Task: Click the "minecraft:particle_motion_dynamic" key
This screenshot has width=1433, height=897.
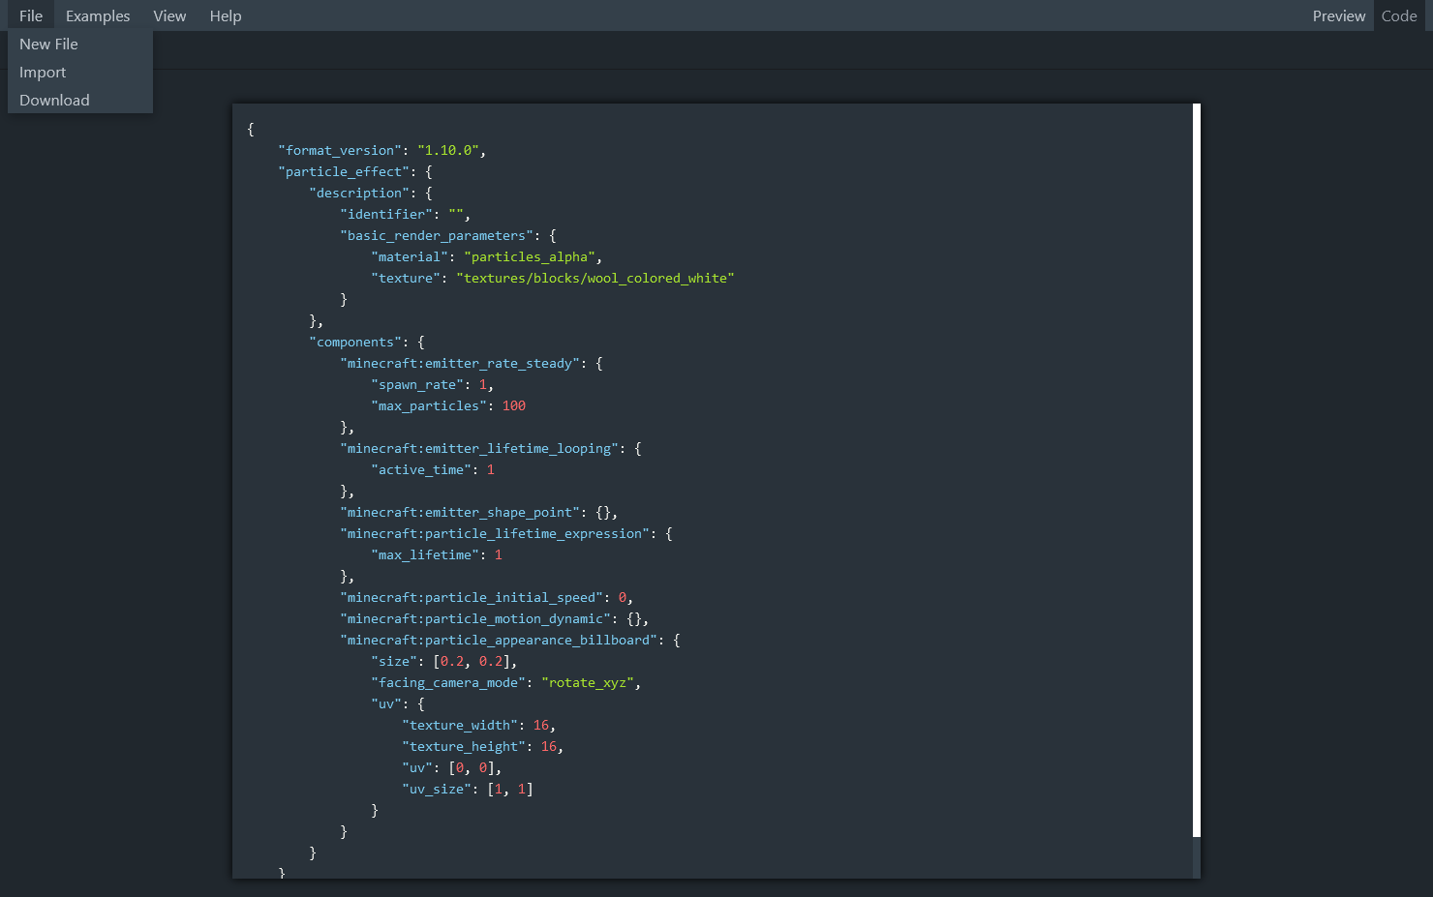Action: (x=475, y=618)
